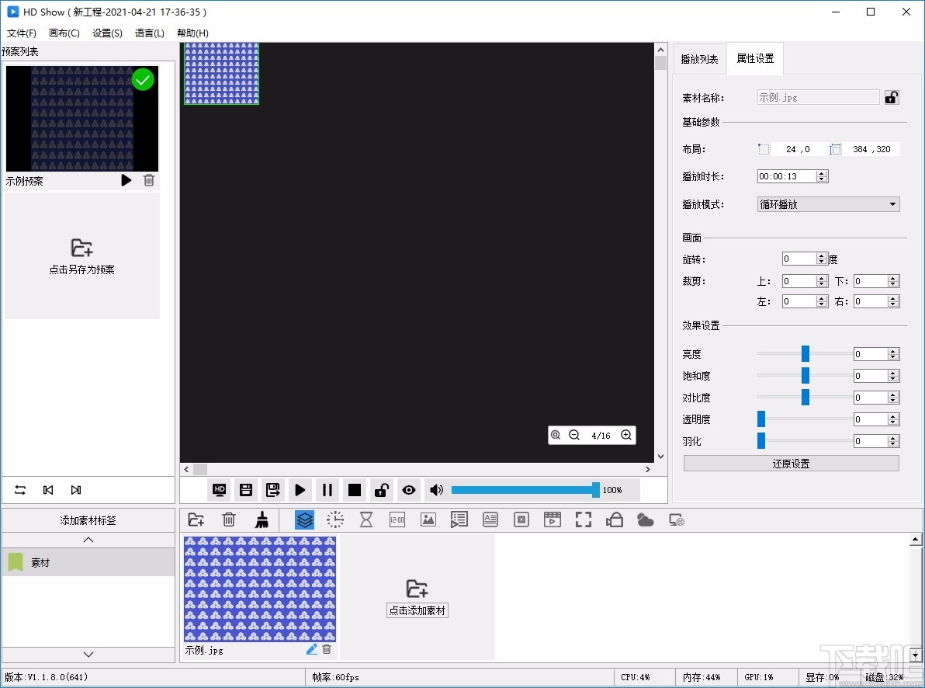This screenshot has width=925, height=688.
Task: Toggle preview visibility eye icon
Action: click(x=409, y=489)
